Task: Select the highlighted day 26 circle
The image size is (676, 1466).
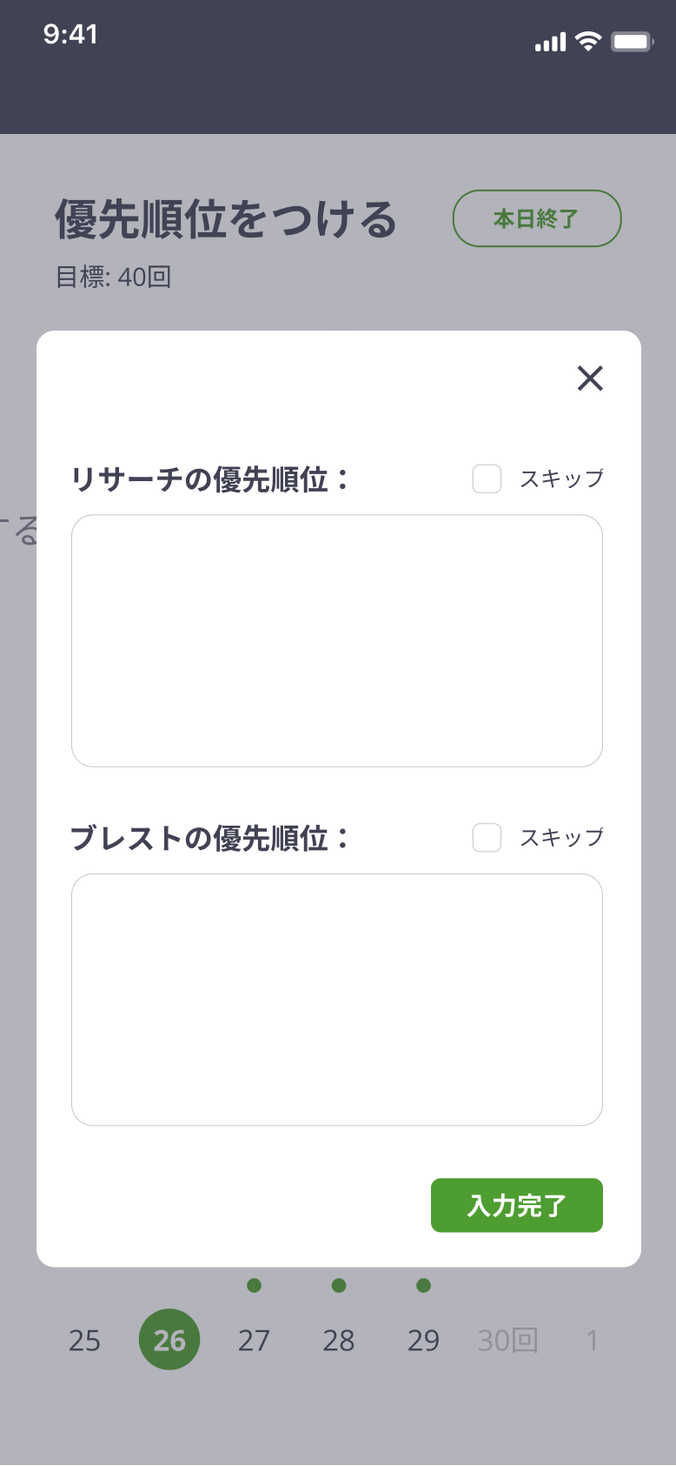Action: click(x=169, y=1340)
